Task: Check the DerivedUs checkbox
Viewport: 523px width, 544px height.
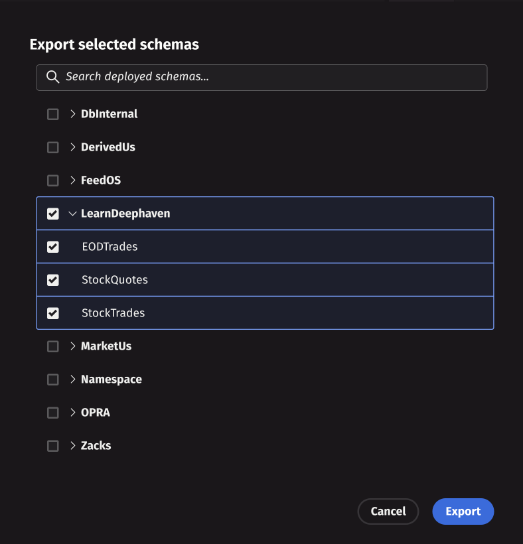Action: click(x=53, y=147)
